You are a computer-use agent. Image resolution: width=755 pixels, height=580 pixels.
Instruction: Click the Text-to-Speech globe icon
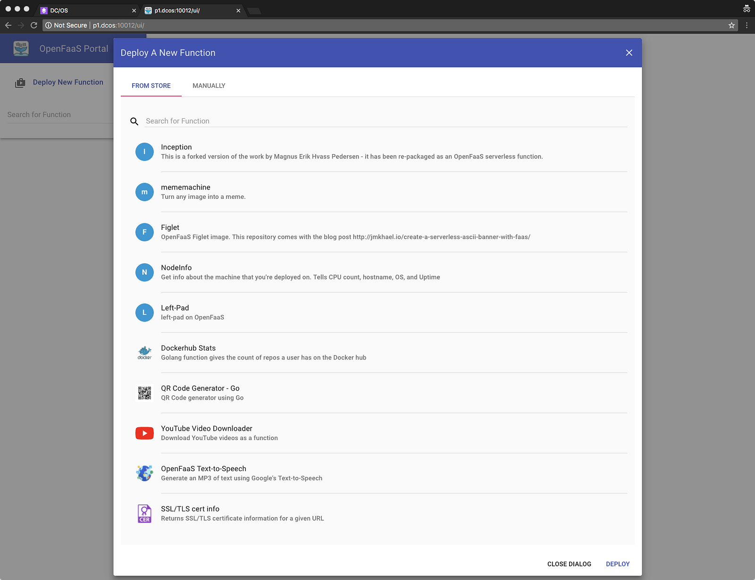[144, 473]
